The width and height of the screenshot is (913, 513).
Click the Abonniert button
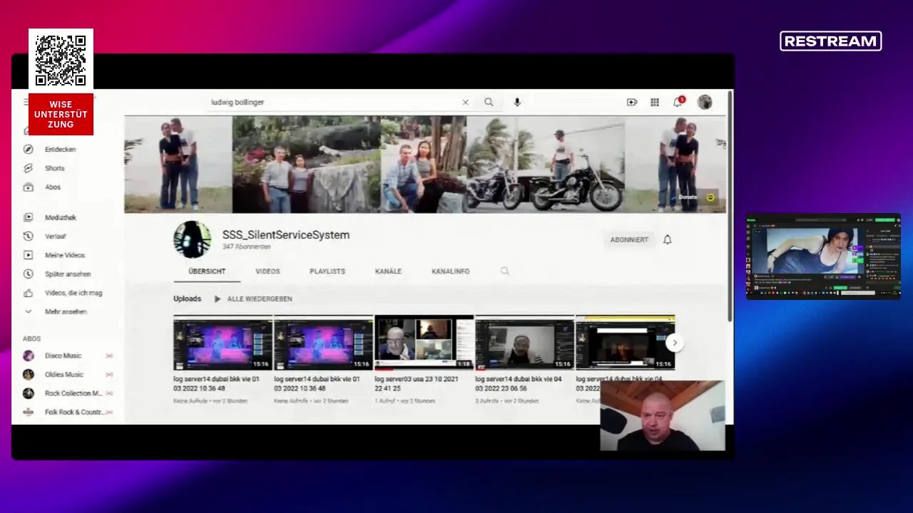click(629, 240)
